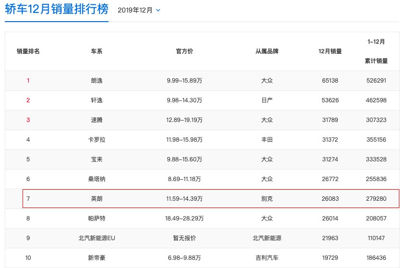Click price 9.88-15.60万 for 宝来
This screenshot has width=408, height=268.
(185, 159)
